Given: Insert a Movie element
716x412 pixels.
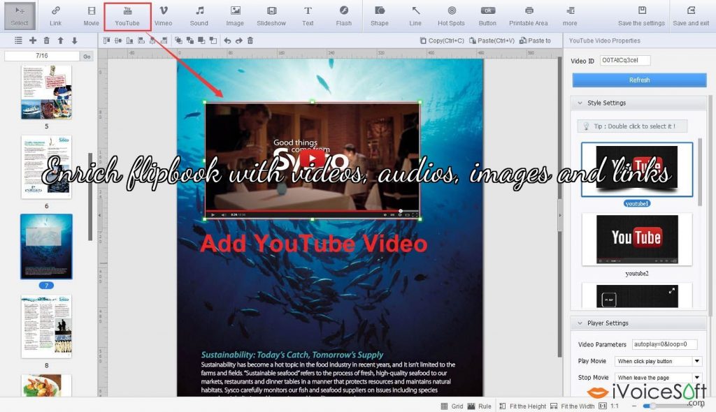Looking at the screenshot, I should pos(92,16).
